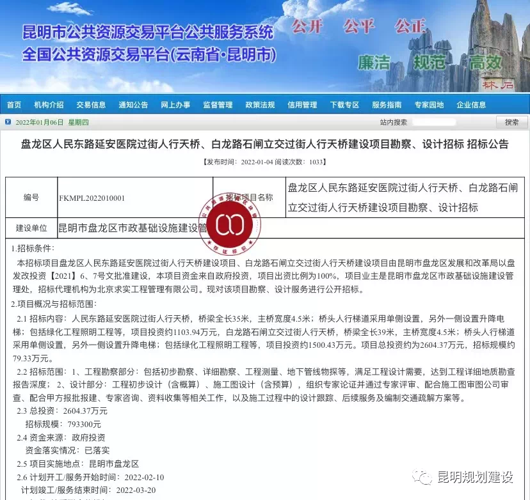Click the 2.1 招标内容 paragraph start

pos(42,318)
